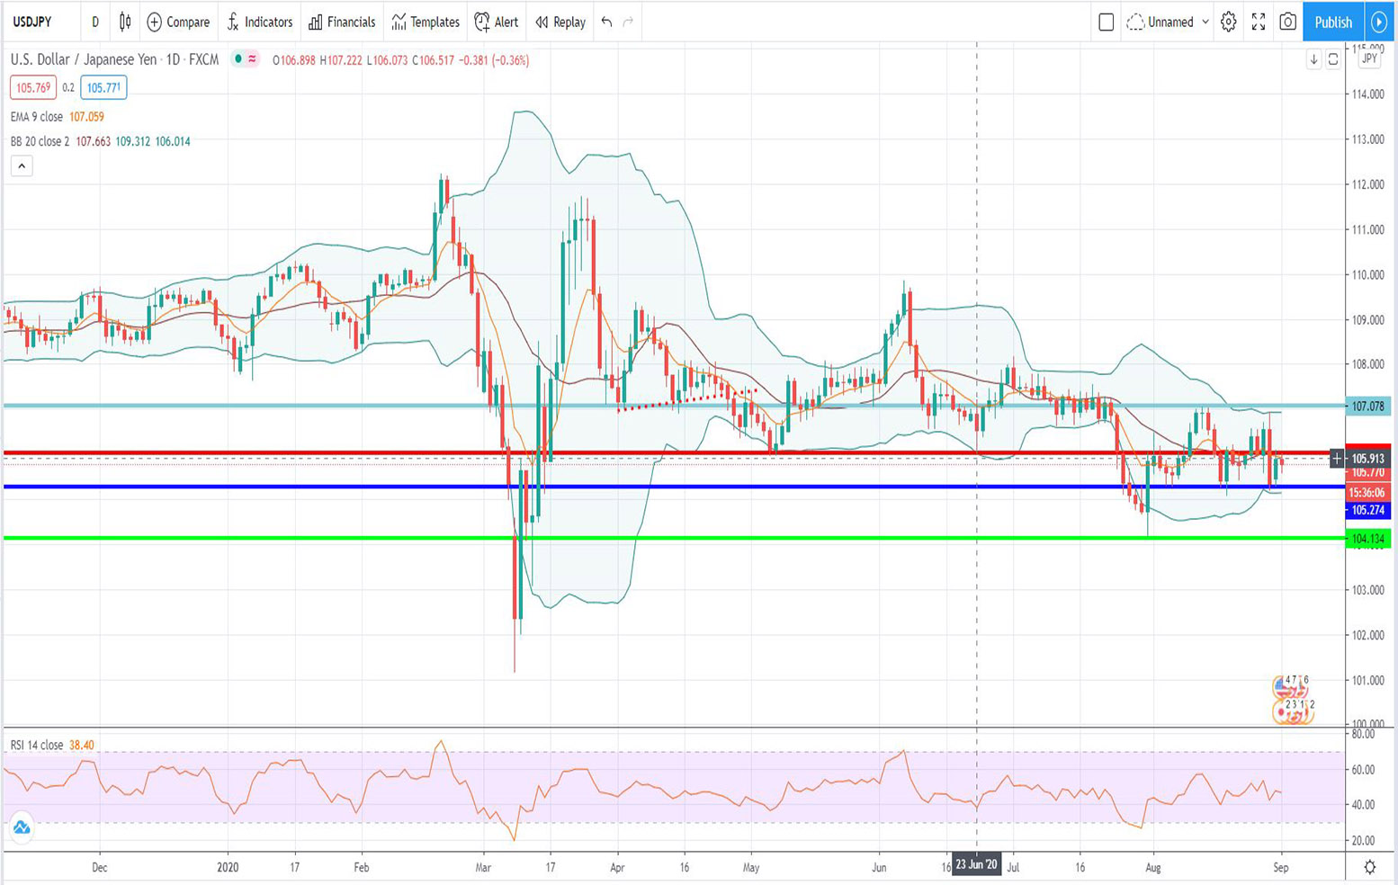Open chart settings via gear icon
The height and width of the screenshot is (885, 1398).
1228,22
